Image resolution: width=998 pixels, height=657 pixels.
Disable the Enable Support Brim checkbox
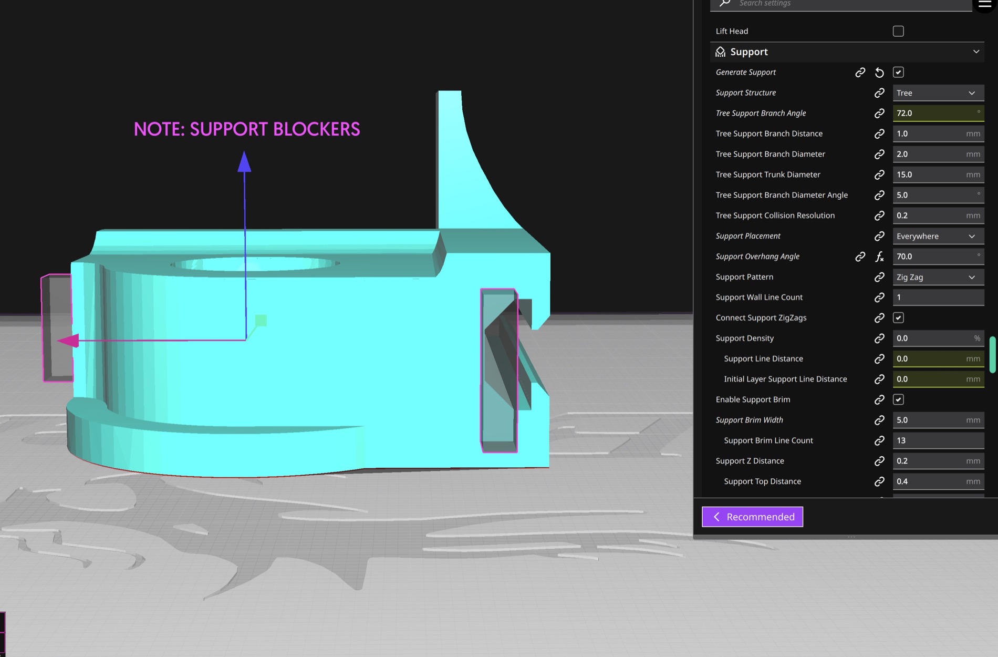pos(898,399)
